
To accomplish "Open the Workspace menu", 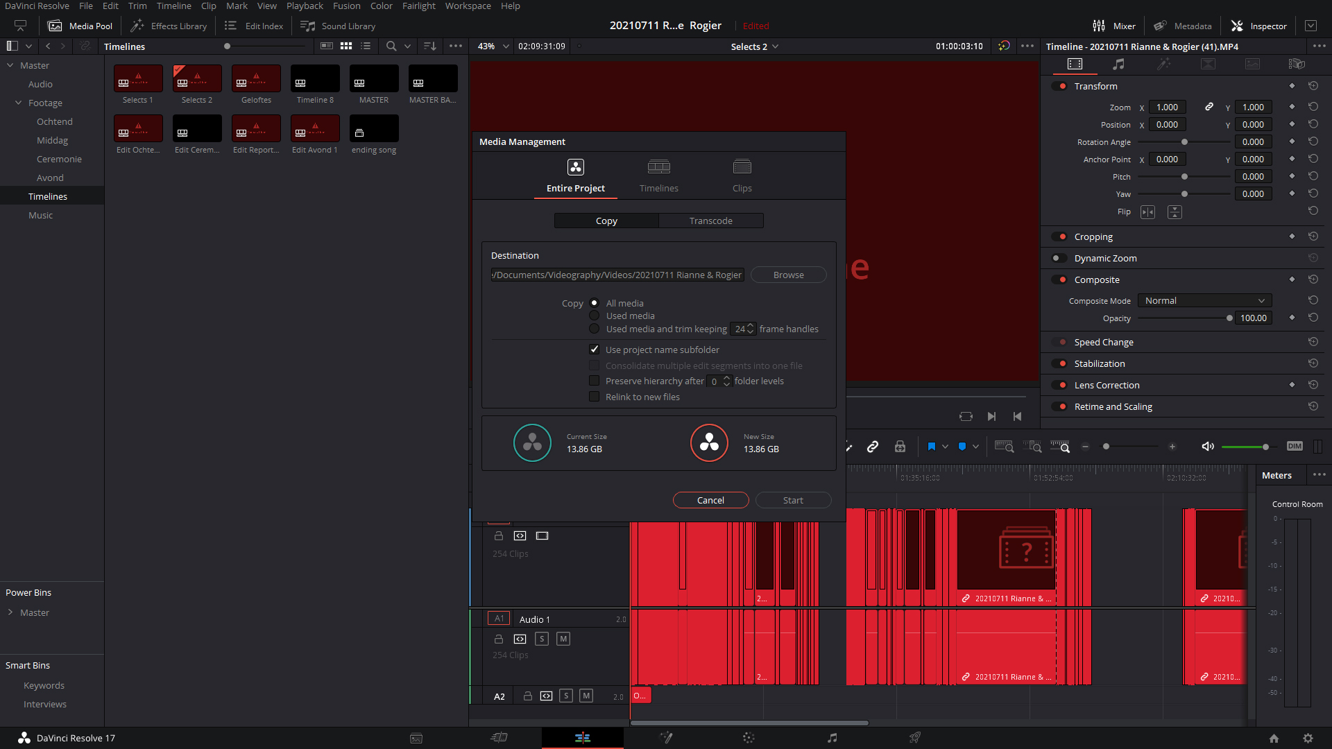I will 468,6.
